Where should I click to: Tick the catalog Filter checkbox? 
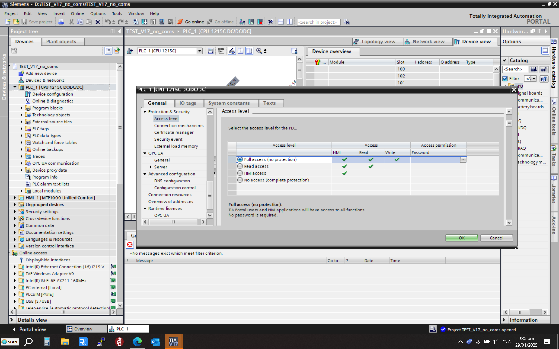[505, 79]
